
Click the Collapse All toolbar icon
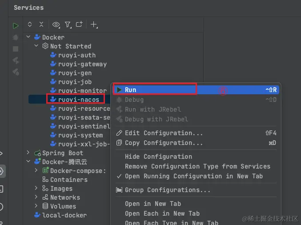coord(41,24)
